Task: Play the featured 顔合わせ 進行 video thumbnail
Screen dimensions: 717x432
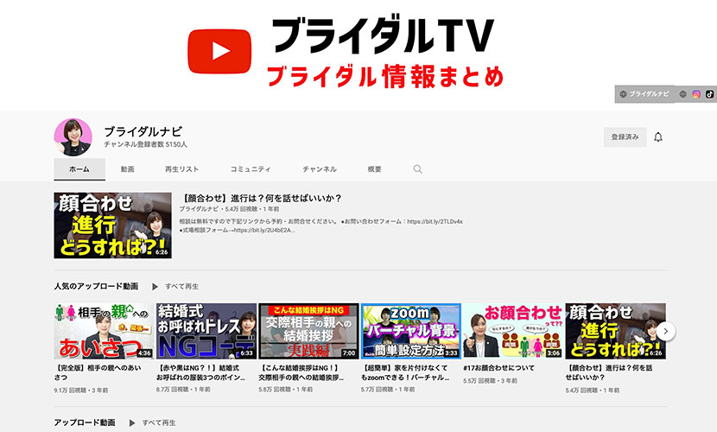Action: 112,226
